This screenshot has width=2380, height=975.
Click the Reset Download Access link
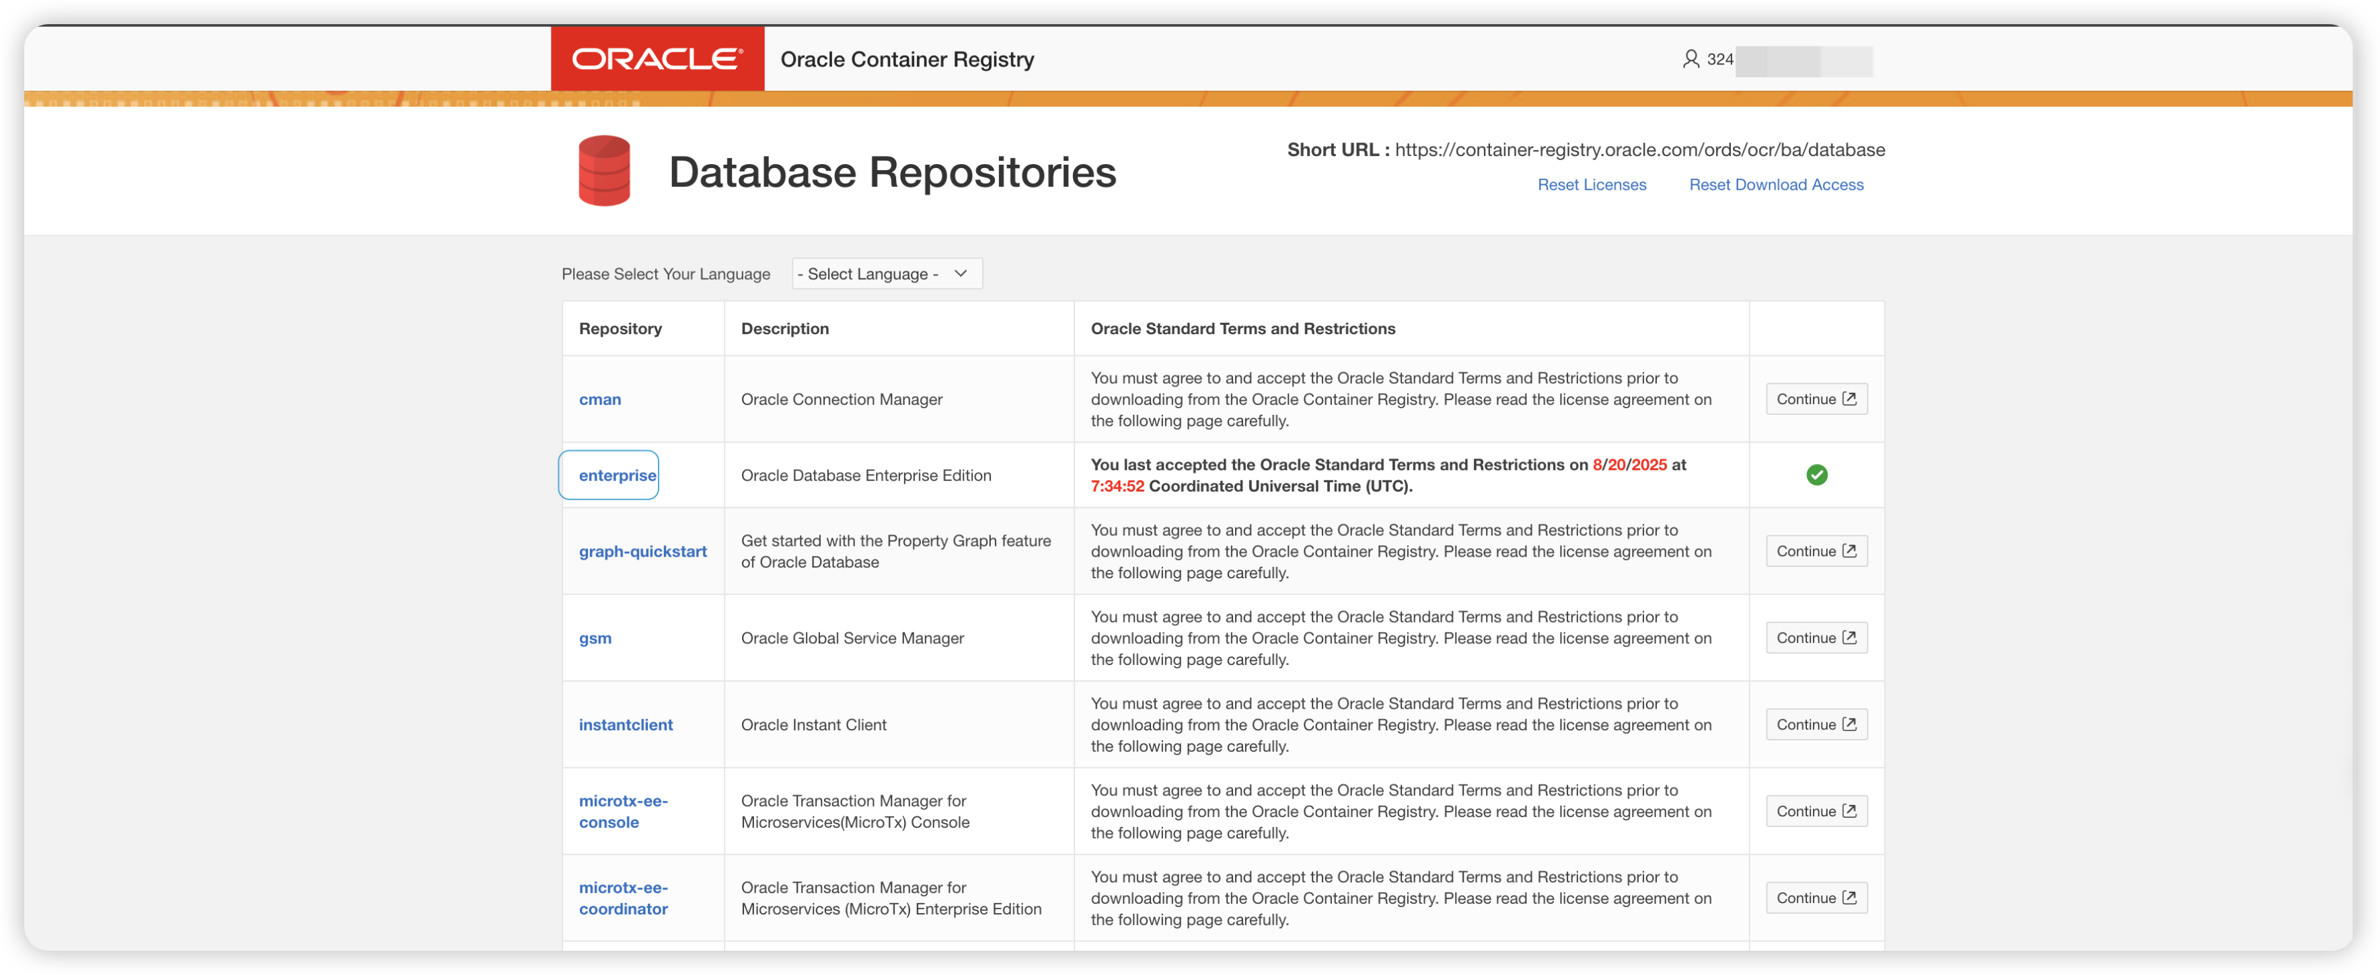point(1775,185)
